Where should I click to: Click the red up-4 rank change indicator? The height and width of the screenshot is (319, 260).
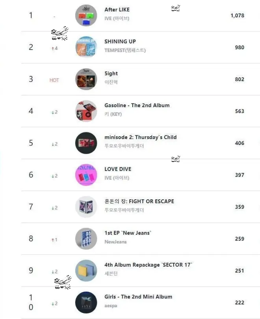[x=54, y=48]
